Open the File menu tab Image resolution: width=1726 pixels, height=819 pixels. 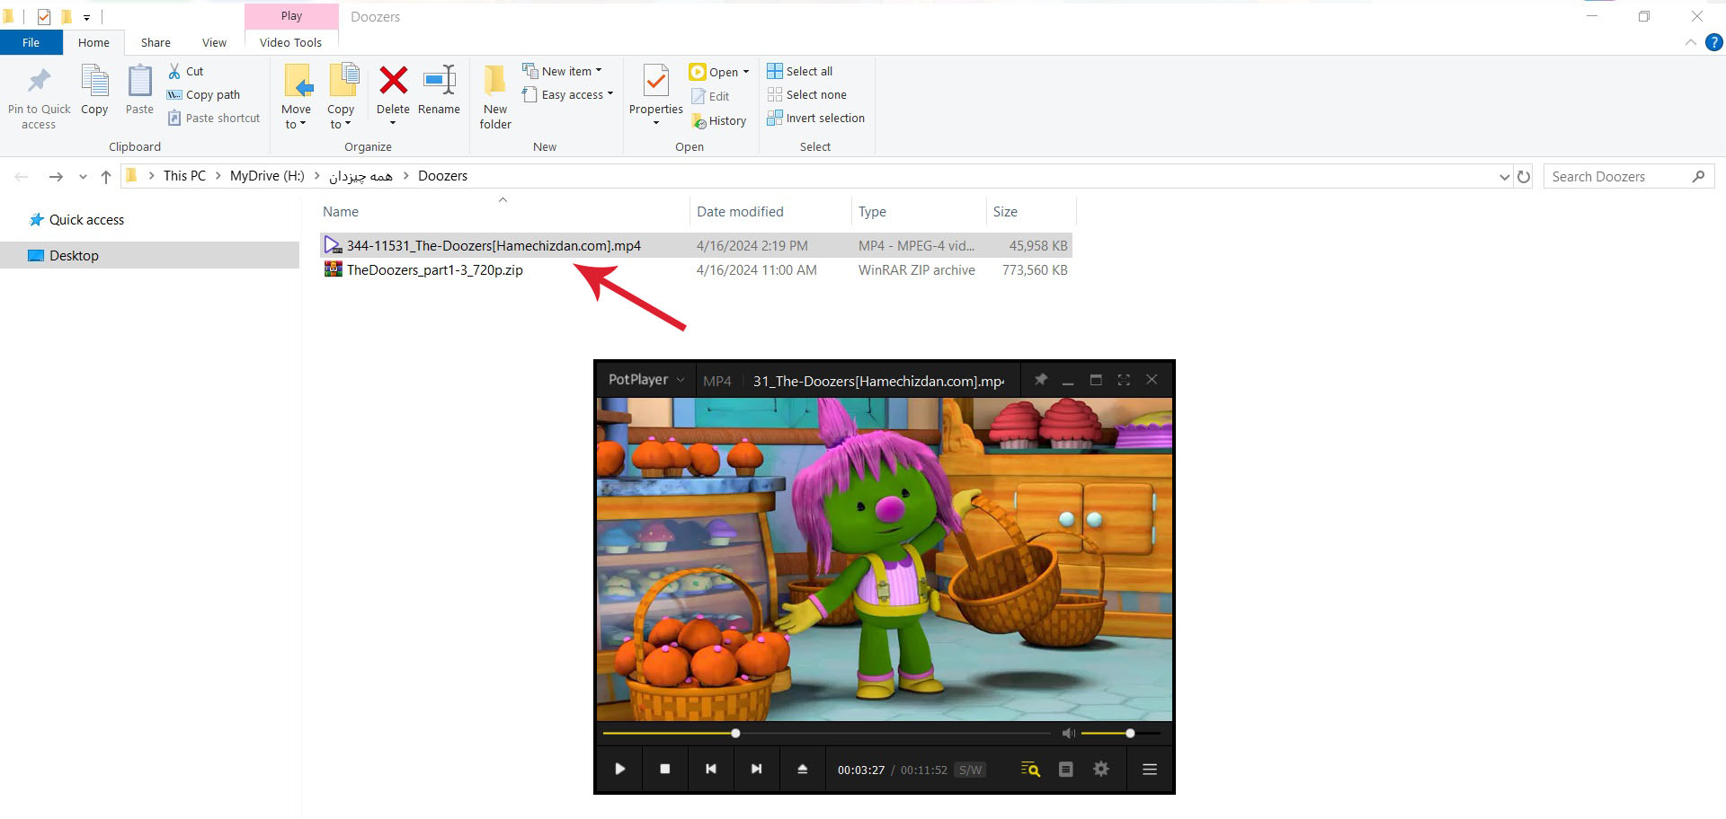click(31, 42)
